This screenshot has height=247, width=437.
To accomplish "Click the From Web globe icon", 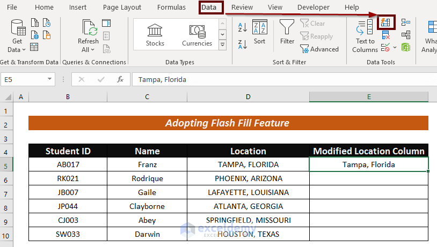I will [x=34, y=35].
